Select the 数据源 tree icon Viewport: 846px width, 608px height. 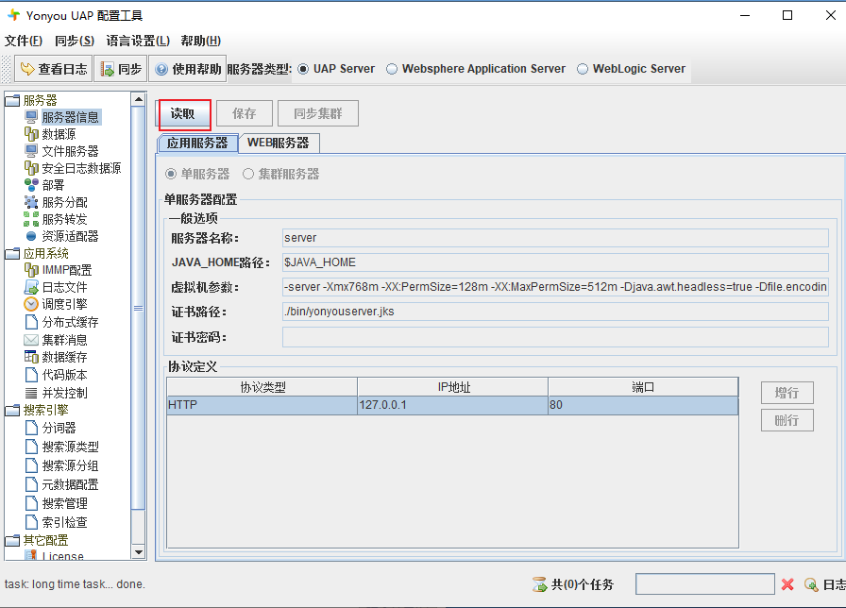pos(31,134)
